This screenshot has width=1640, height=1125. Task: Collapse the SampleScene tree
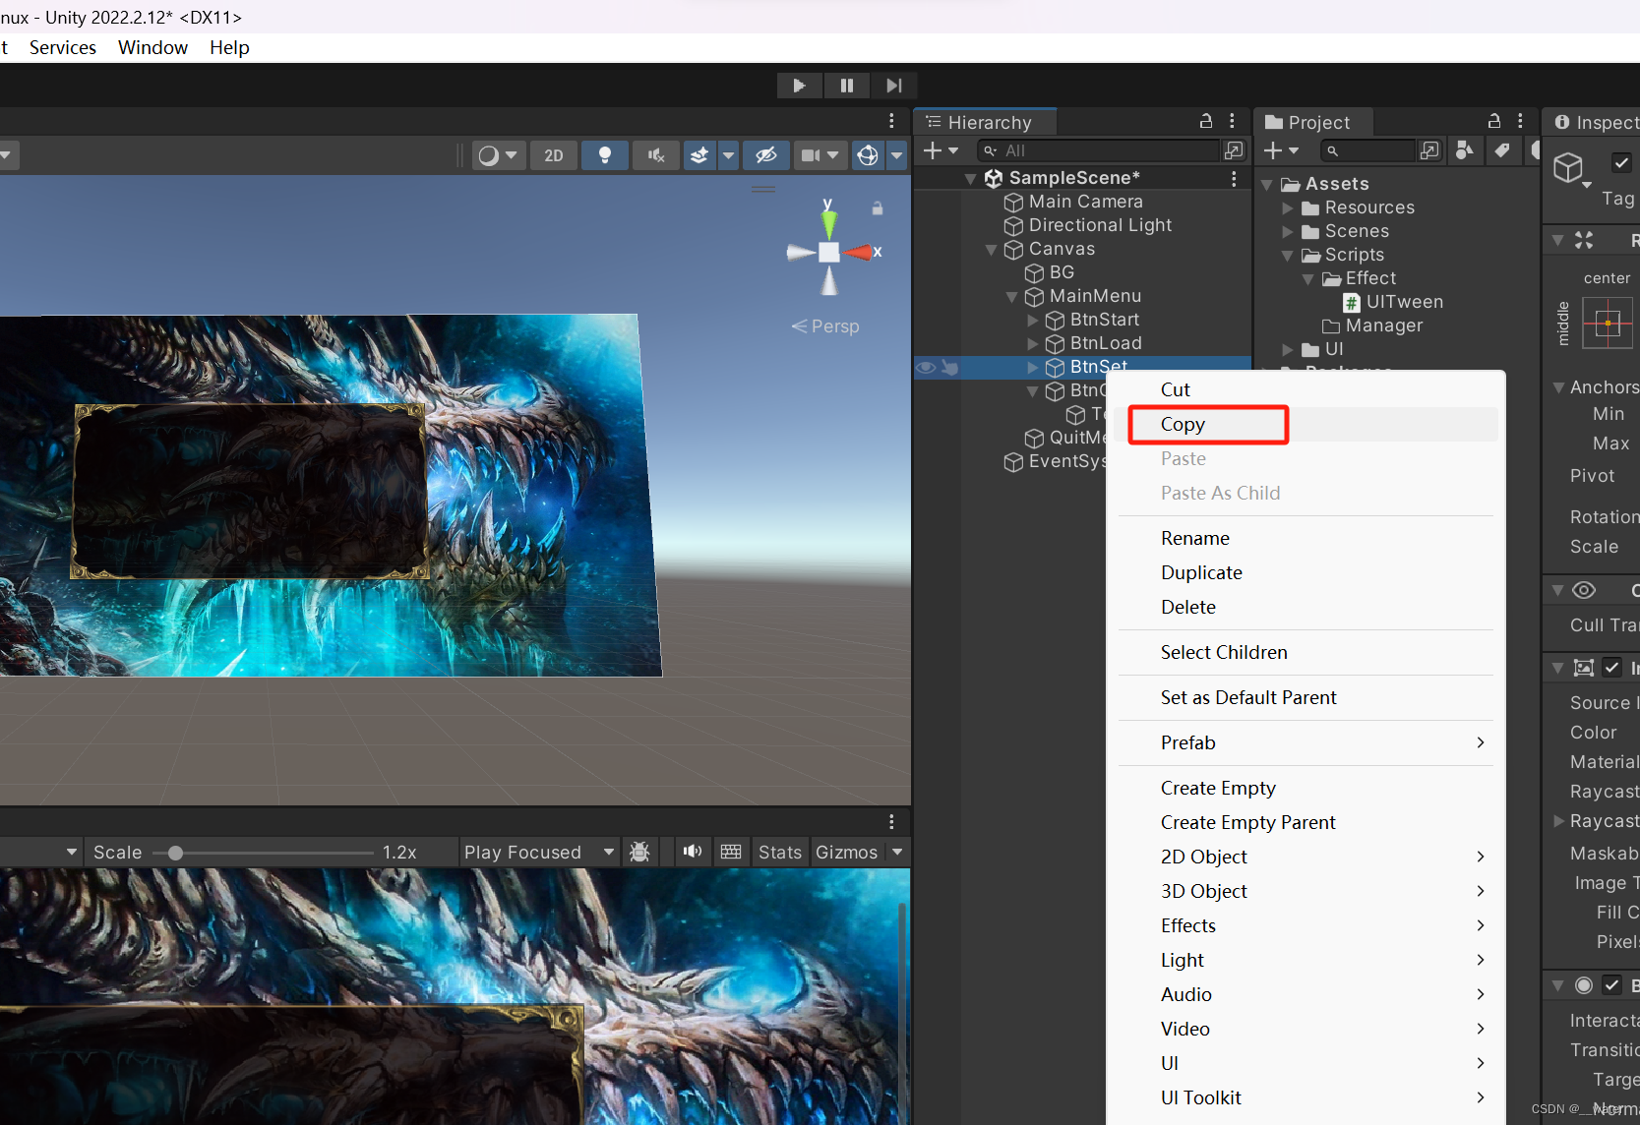970,179
